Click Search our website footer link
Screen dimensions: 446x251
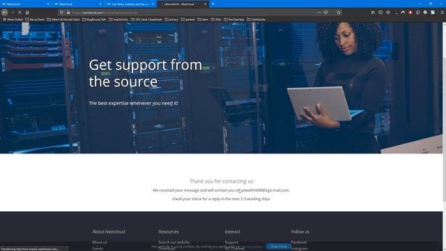coord(174,242)
